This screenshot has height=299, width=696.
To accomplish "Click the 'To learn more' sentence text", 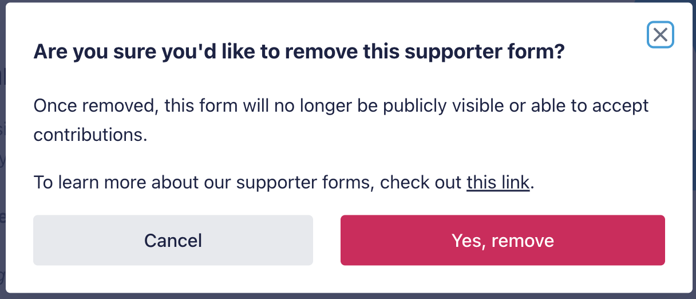I will click(x=246, y=182).
